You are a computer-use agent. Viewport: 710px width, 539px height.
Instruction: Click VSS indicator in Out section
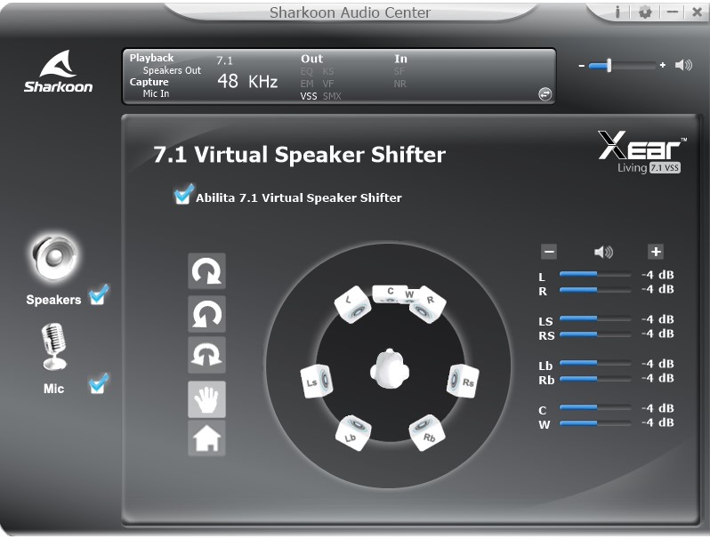[x=309, y=96]
